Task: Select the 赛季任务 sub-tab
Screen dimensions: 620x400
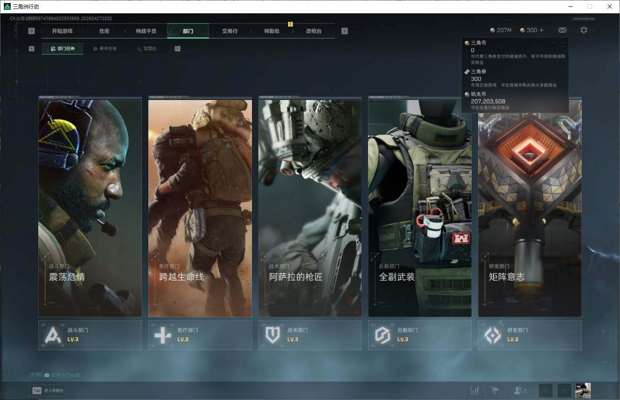Action: pos(105,48)
